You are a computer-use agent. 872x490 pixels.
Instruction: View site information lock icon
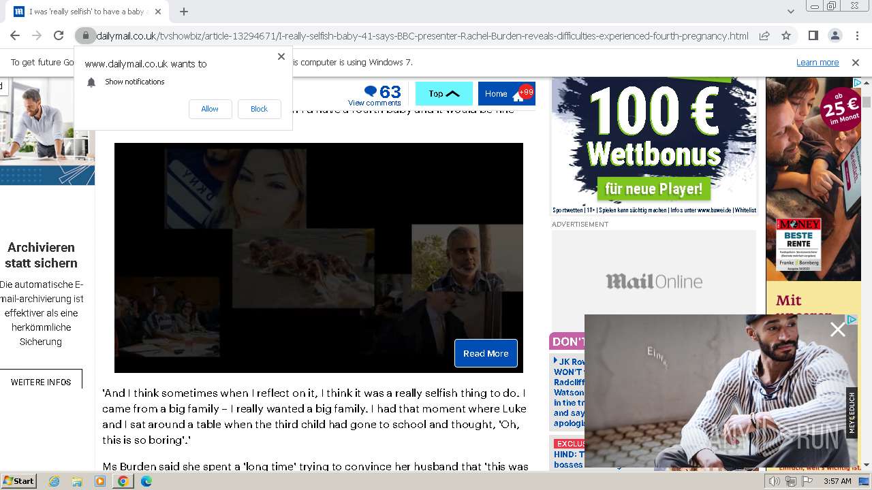pyautogui.click(x=85, y=35)
